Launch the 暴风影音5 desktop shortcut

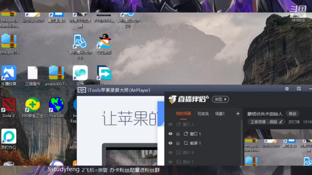point(56,17)
